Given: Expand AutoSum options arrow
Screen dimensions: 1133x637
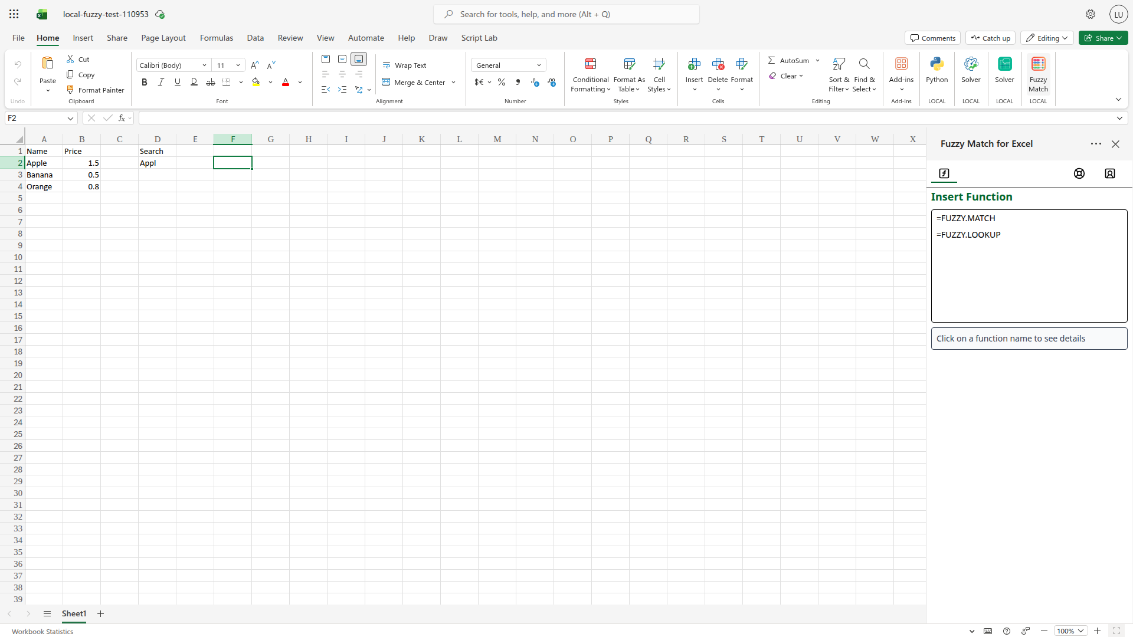Looking at the screenshot, I should [817, 60].
